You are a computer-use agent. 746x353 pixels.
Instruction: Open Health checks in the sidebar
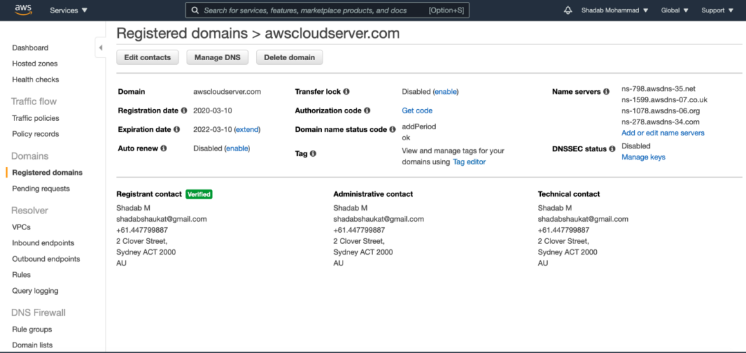pos(36,79)
